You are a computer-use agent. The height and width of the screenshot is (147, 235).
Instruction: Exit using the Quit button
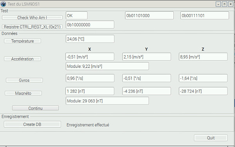[x=211, y=138]
